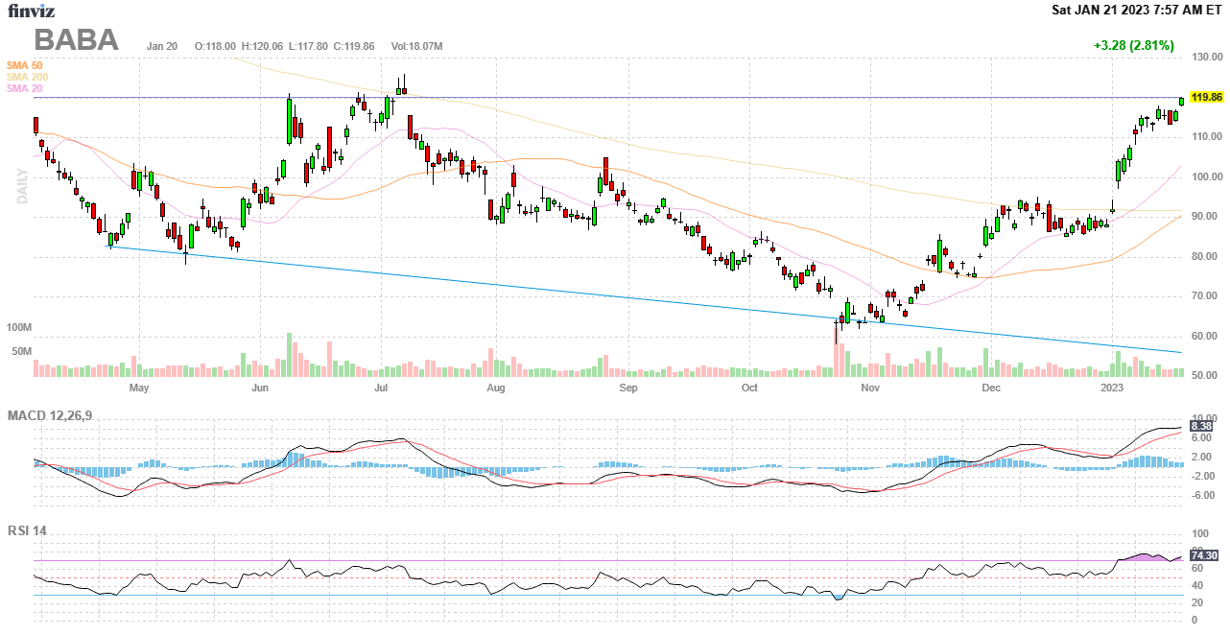
Task: Click the 100M volume axis label
Action: pos(20,328)
